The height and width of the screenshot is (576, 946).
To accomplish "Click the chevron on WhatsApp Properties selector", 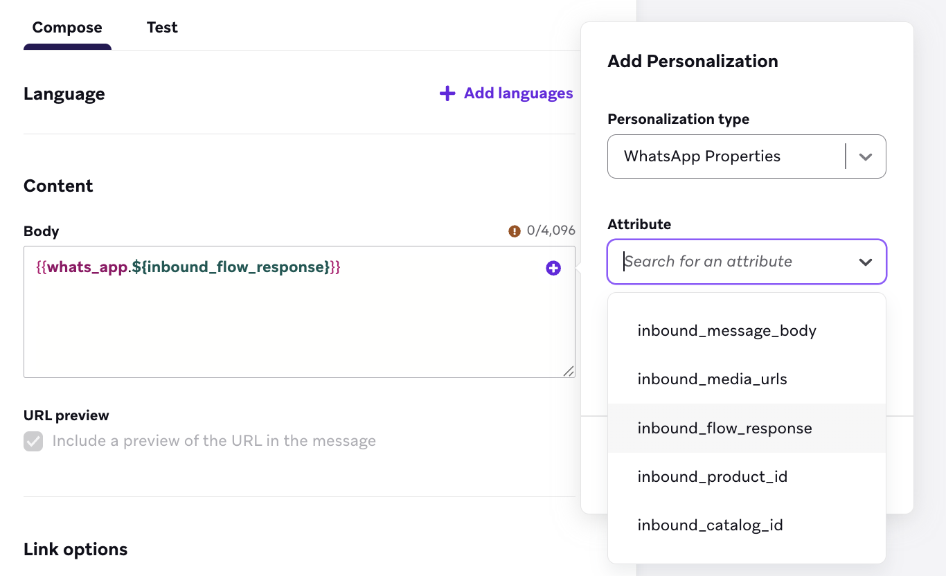I will point(864,156).
